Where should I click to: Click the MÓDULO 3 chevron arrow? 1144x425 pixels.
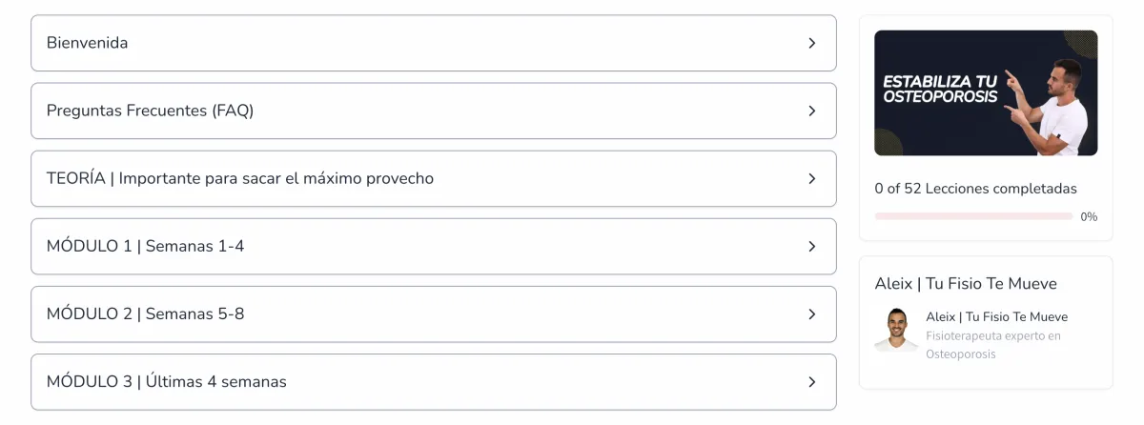(811, 381)
